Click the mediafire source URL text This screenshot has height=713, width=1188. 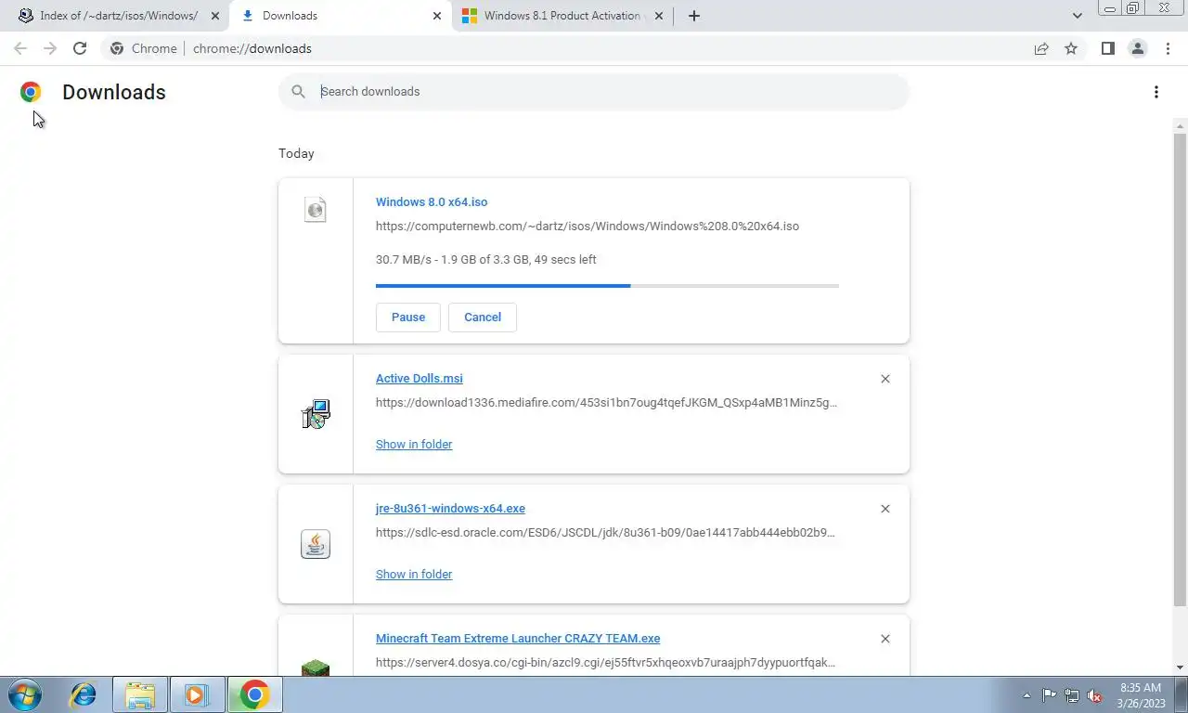click(x=606, y=403)
